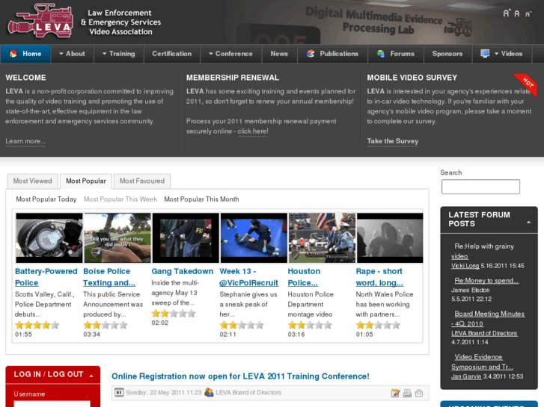Rate Gang Takedown with star rating
This screenshot has width=544, height=407.
click(x=174, y=314)
